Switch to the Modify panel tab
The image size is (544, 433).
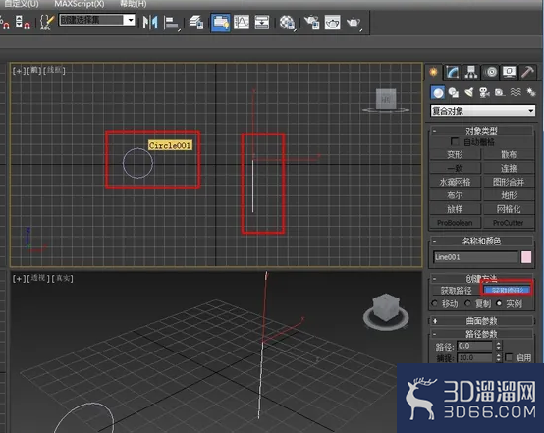(453, 72)
